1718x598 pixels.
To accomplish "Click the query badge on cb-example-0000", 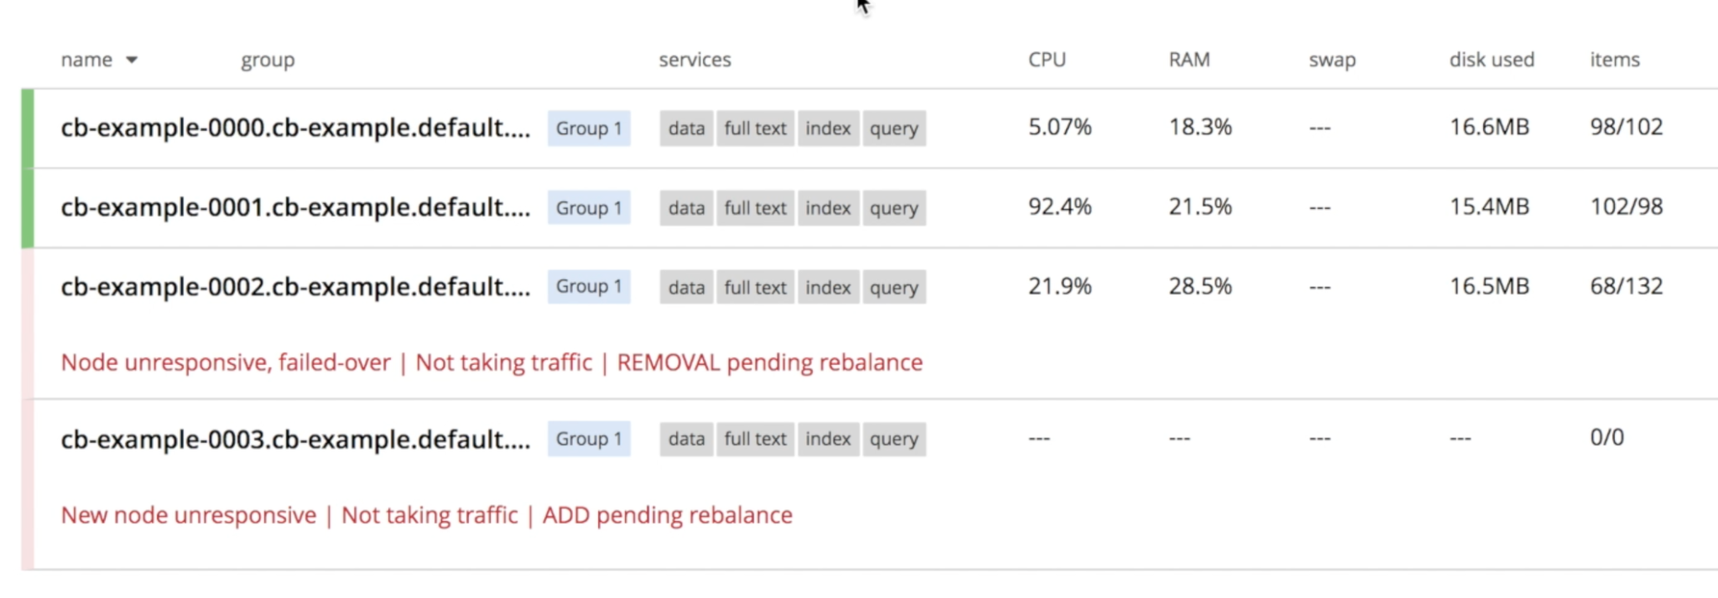I will point(893,127).
